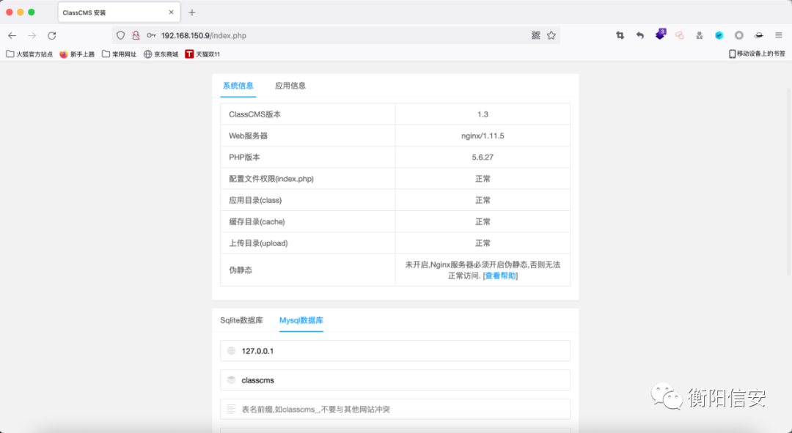Show the QR code for this page
This screenshot has width=792, height=433.
point(536,35)
